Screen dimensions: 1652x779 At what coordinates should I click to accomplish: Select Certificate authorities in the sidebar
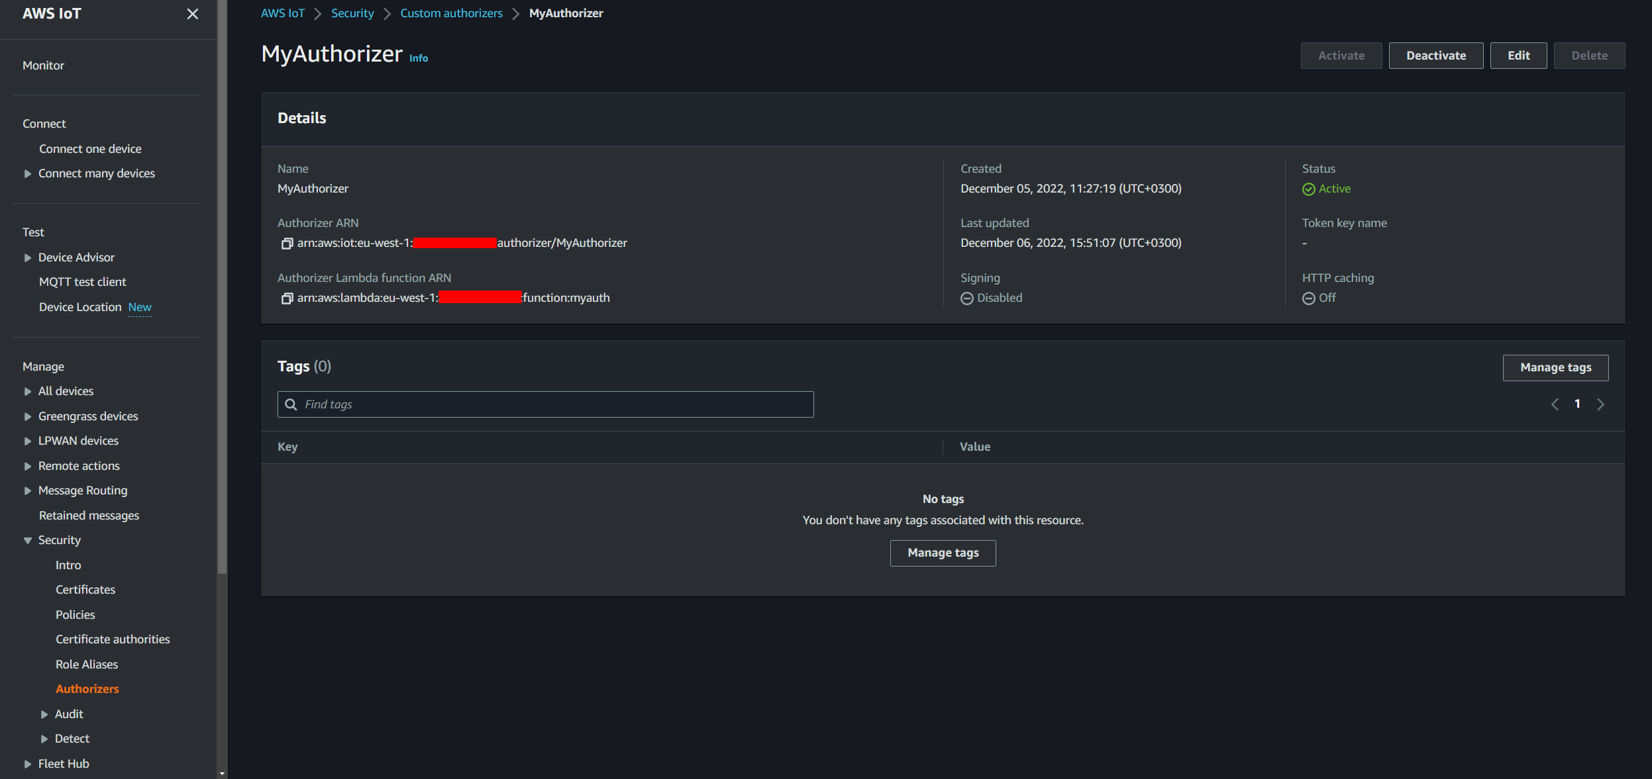113,639
